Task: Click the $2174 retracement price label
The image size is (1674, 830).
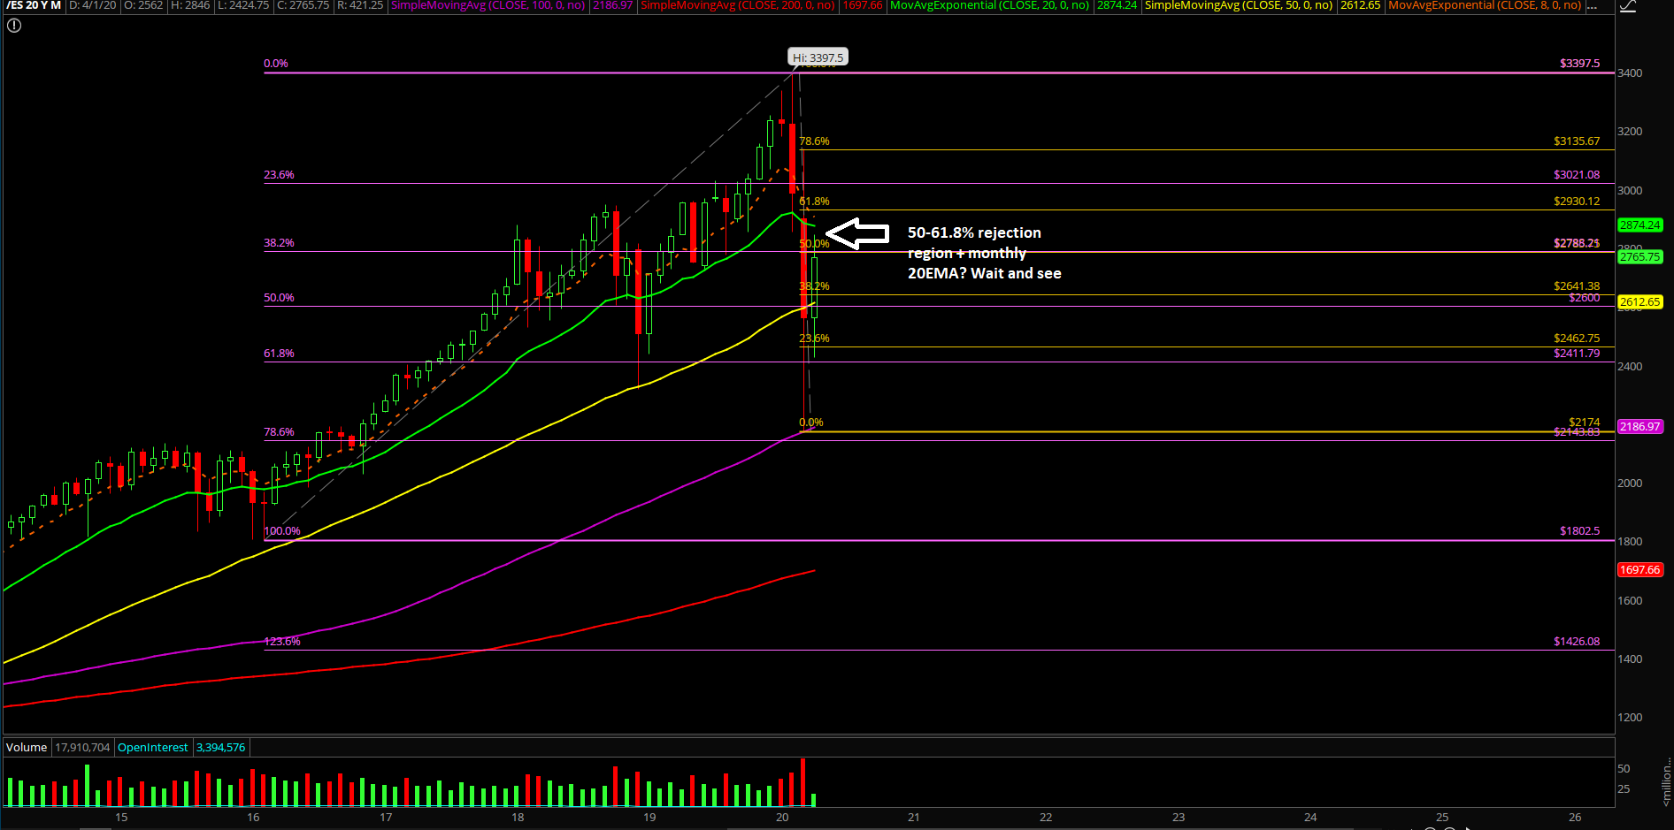Action: [1584, 423]
